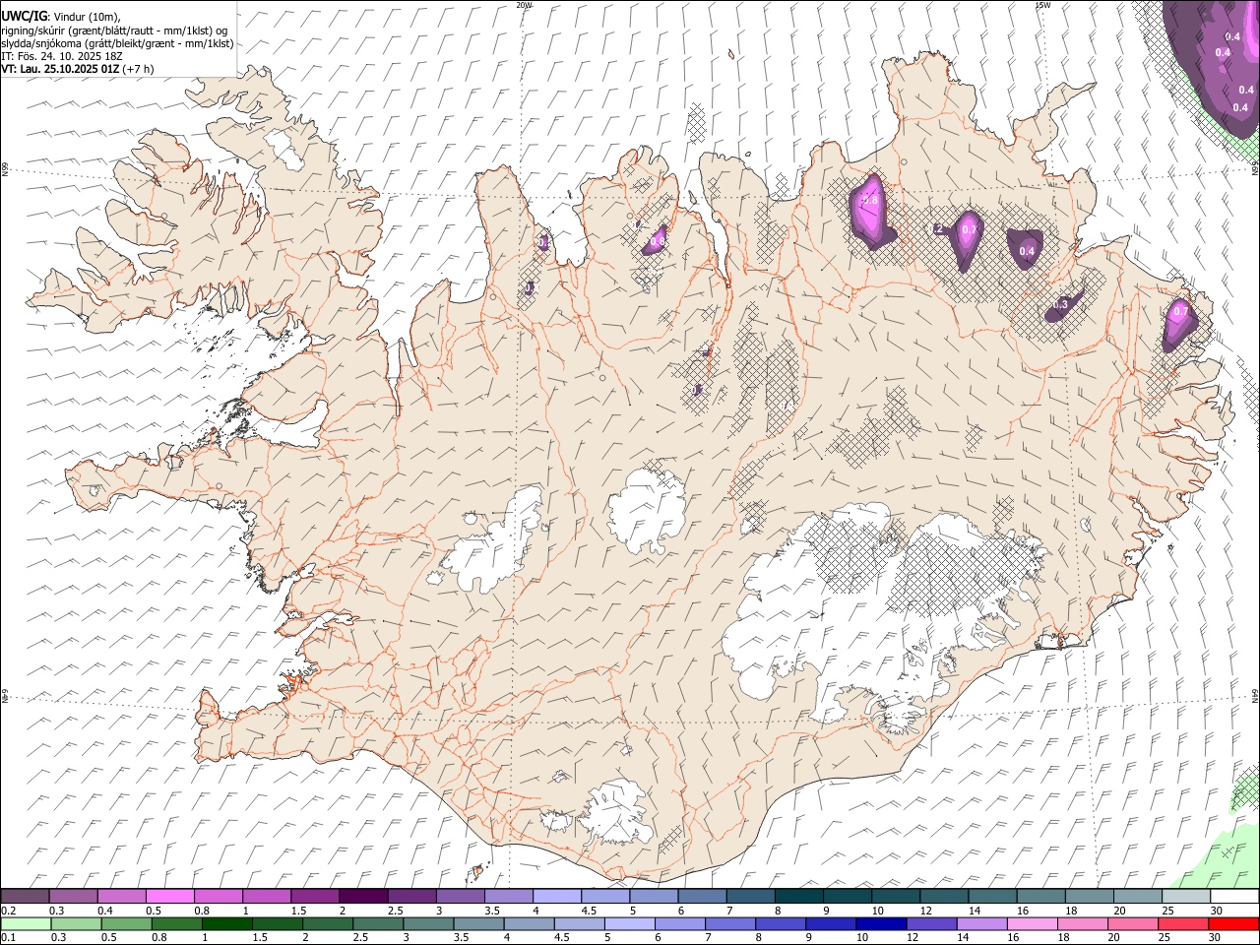Click the 'slydda/snjókoma' legend description line
The height and width of the screenshot is (945, 1260).
[117, 43]
